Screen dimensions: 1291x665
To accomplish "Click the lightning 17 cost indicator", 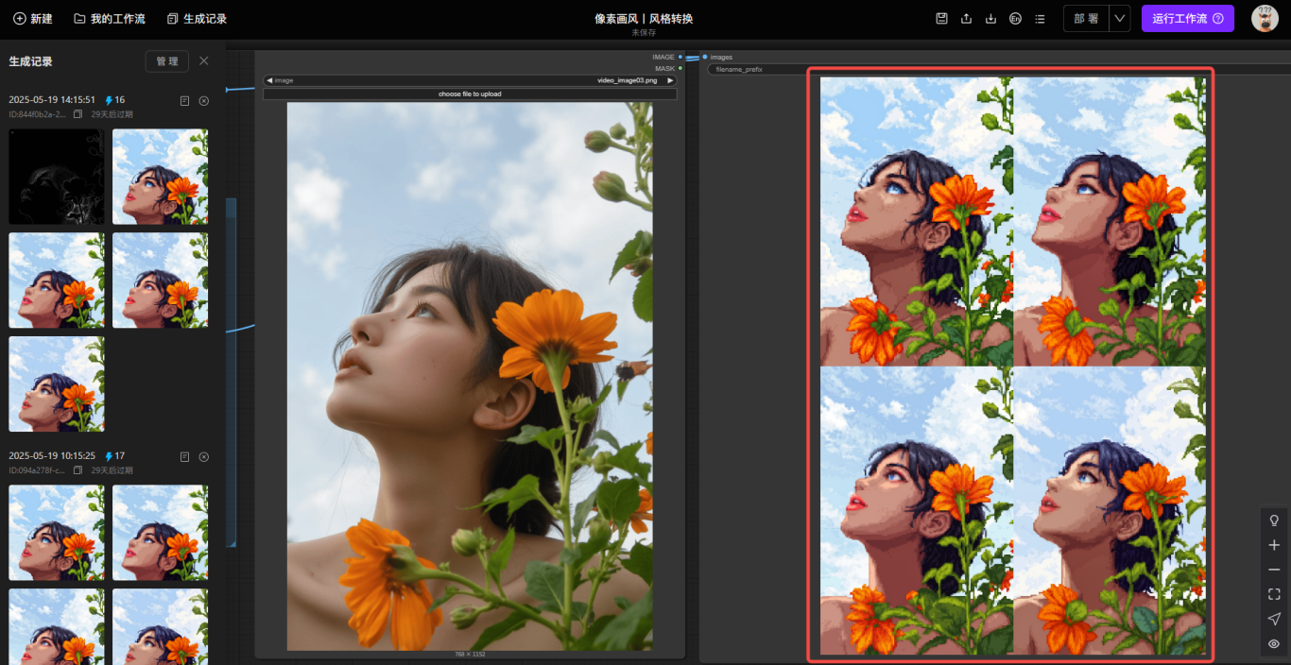I will pos(114,456).
